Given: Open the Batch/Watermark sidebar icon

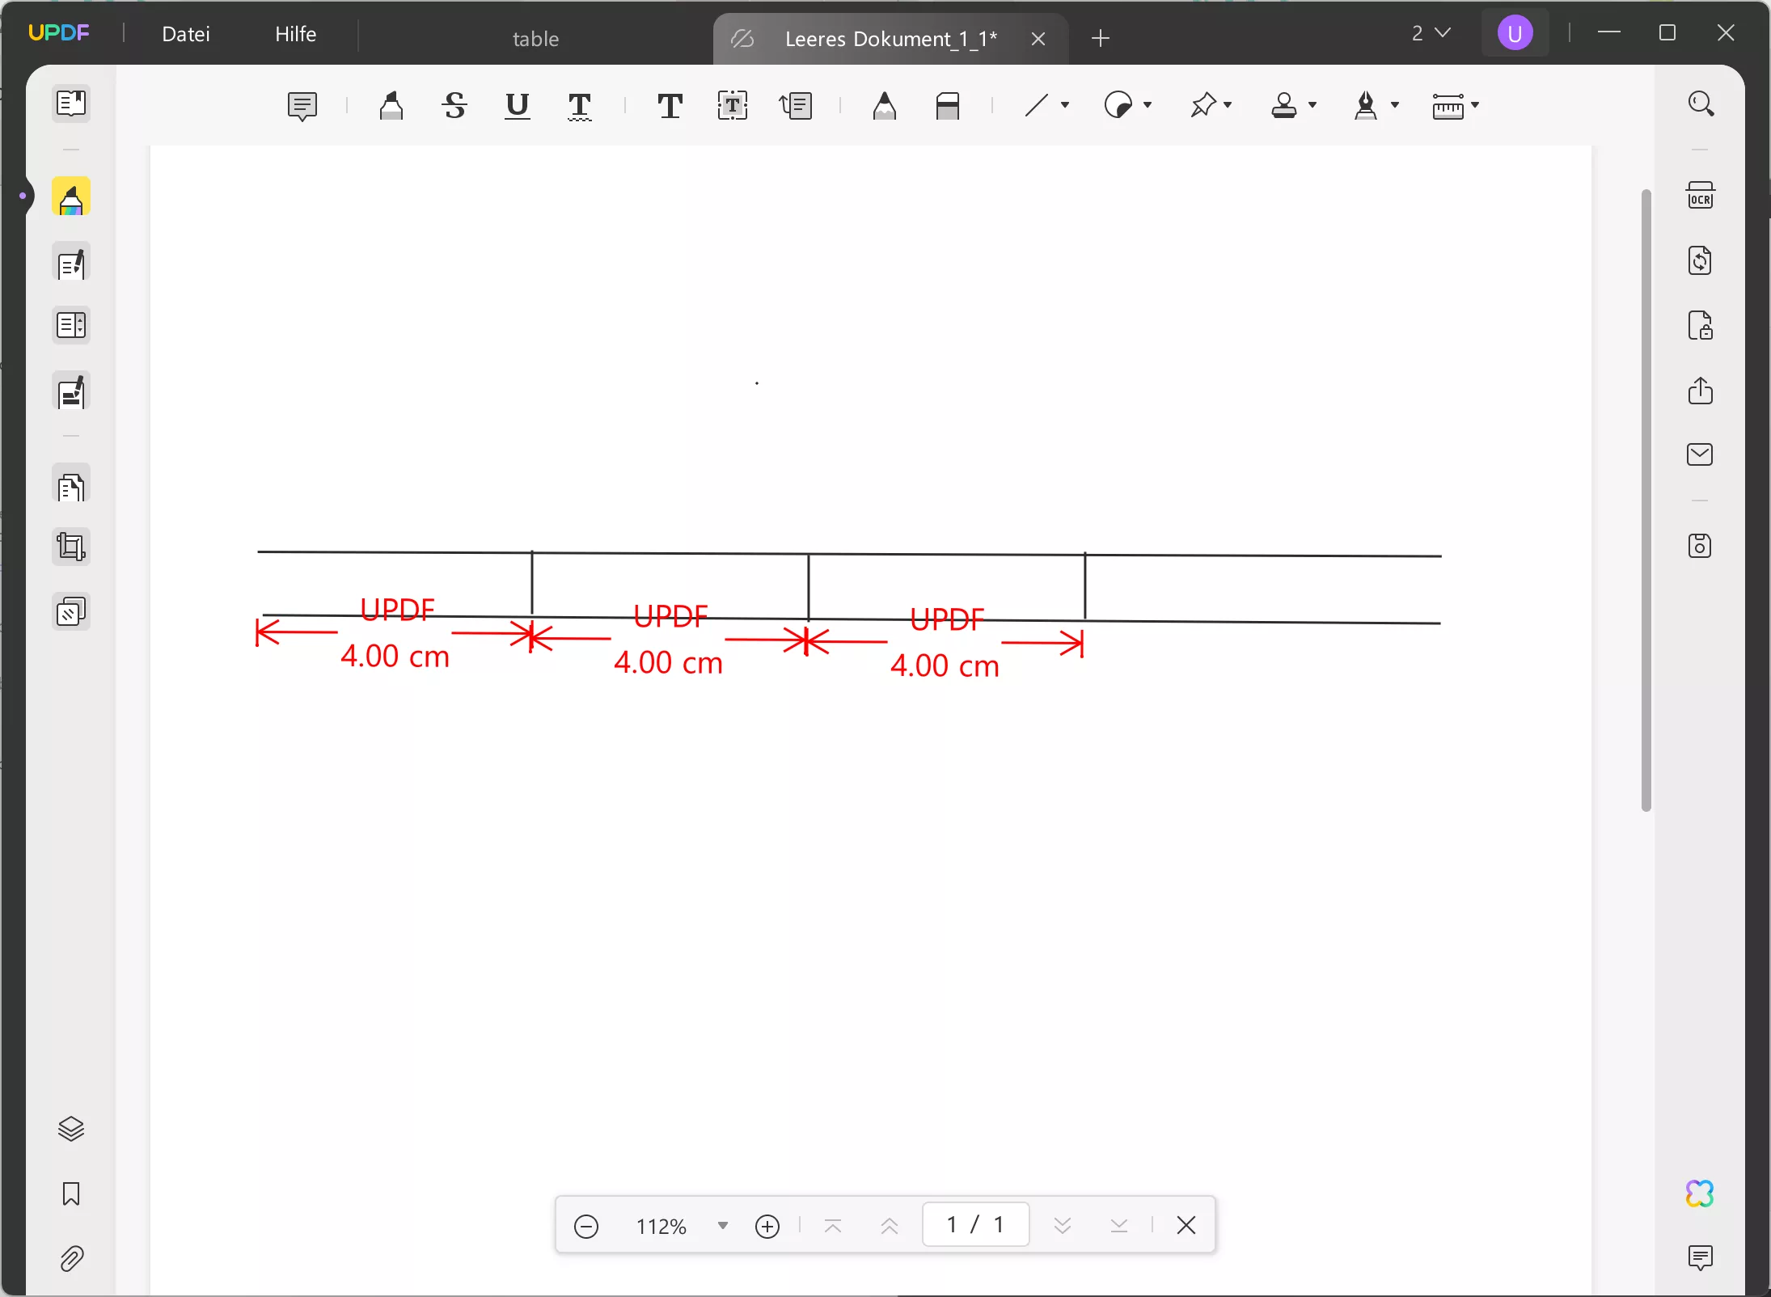Looking at the screenshot, I should click(71, 612).
